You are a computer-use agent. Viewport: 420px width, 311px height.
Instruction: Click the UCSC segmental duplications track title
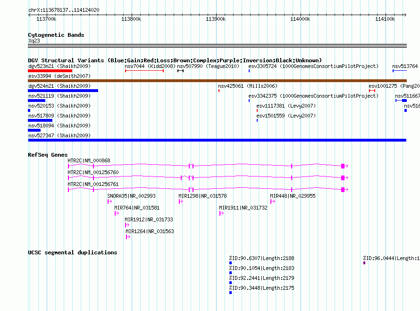click(73, 252)
